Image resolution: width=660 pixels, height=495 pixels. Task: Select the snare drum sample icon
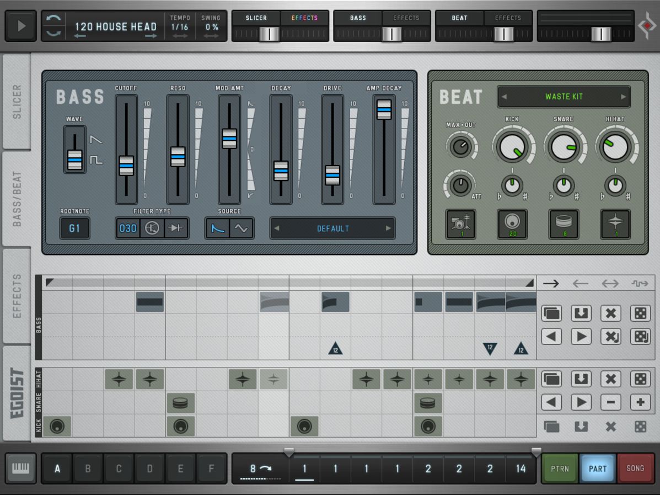click(564, 224)
